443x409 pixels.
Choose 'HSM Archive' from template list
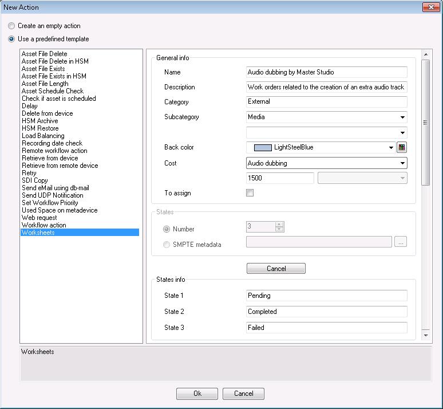tap(39, 121)
